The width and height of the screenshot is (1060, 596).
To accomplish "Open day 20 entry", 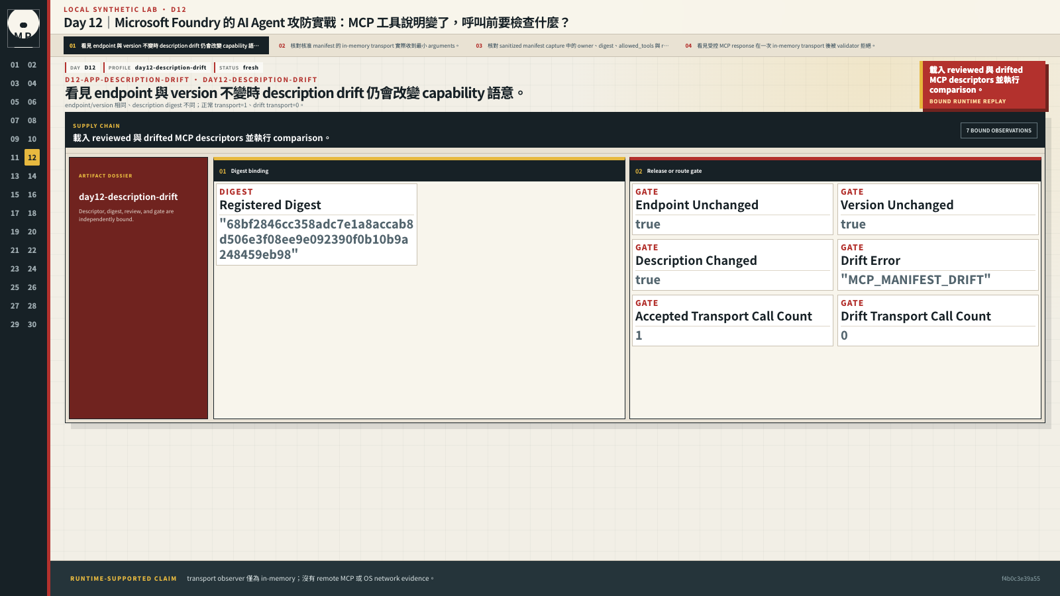I will [32, 232].
